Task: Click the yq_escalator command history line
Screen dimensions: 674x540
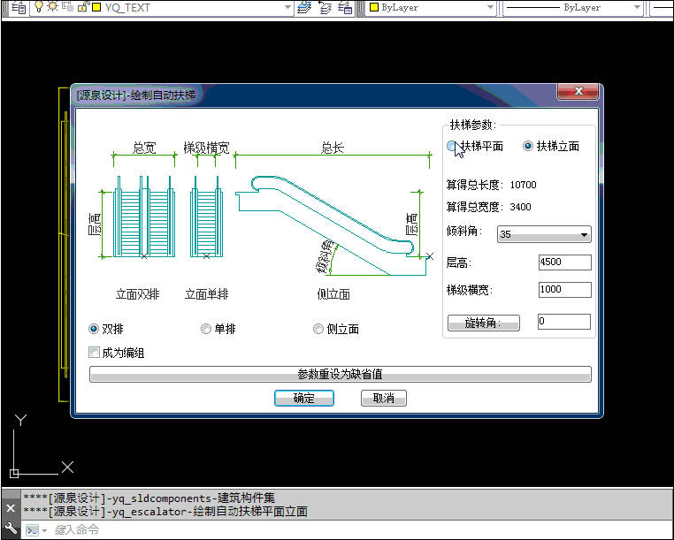Action: point(165,512)
